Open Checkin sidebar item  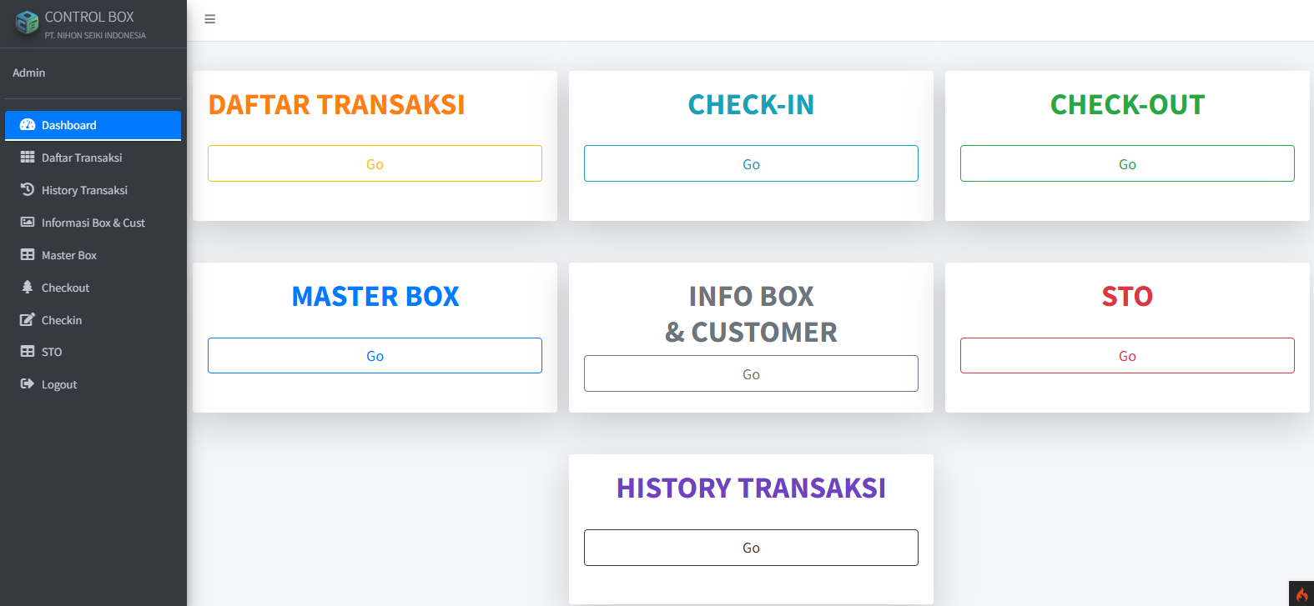coord(93,320)
